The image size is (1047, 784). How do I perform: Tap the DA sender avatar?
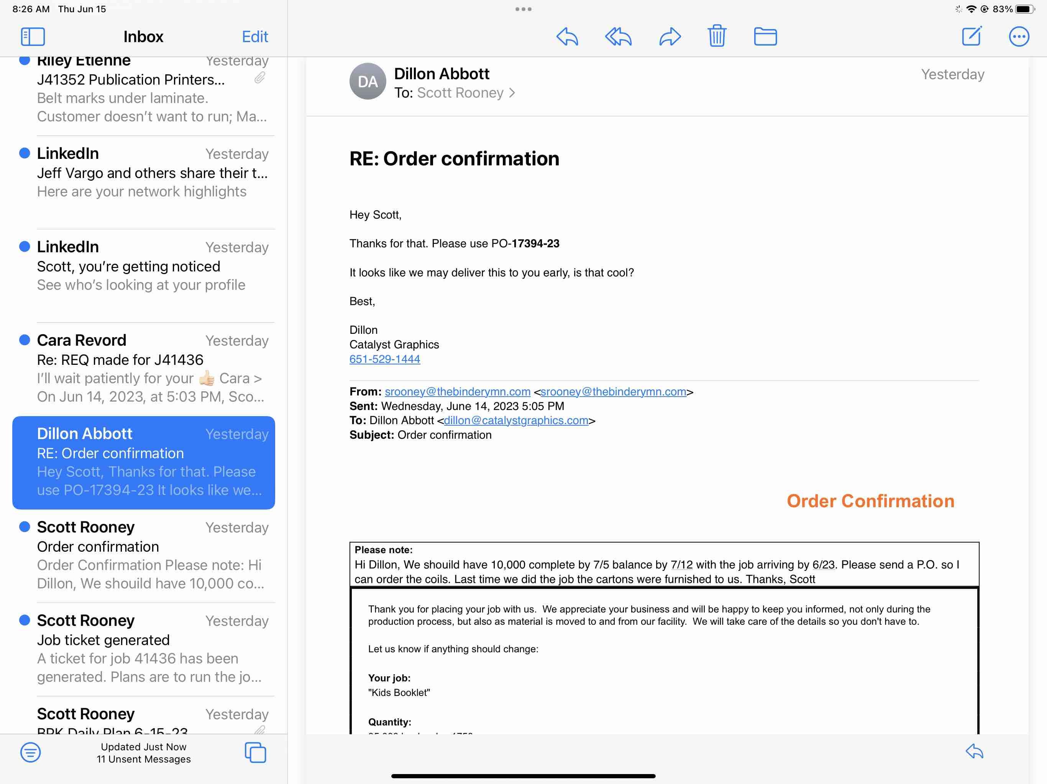pos(368,81)
